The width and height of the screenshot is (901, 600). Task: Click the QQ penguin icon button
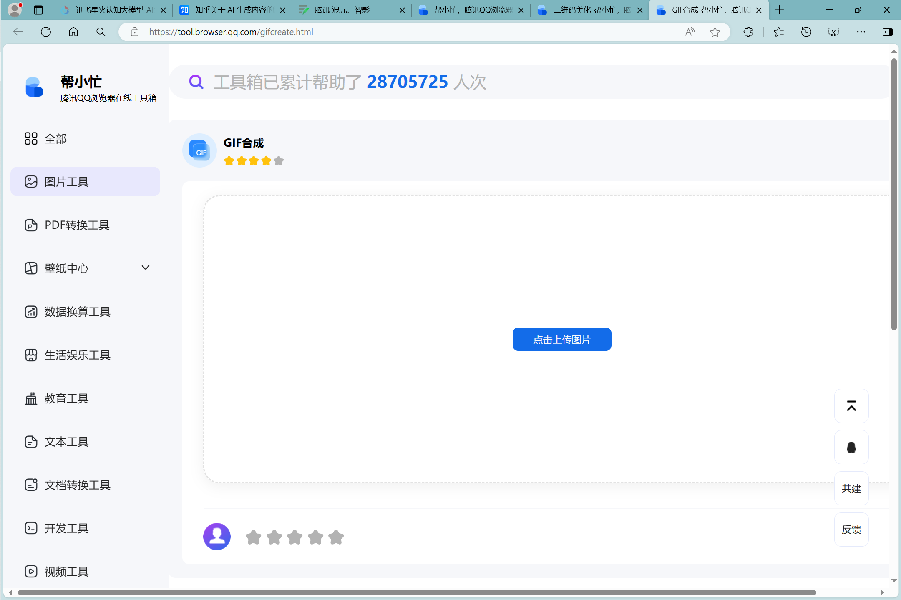tap(851, 447)
